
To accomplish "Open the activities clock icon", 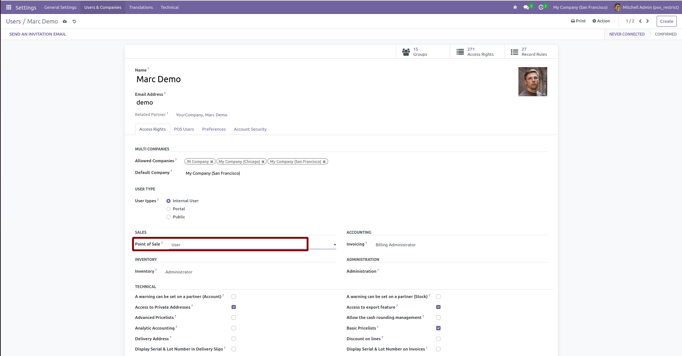I will (541, 7).
